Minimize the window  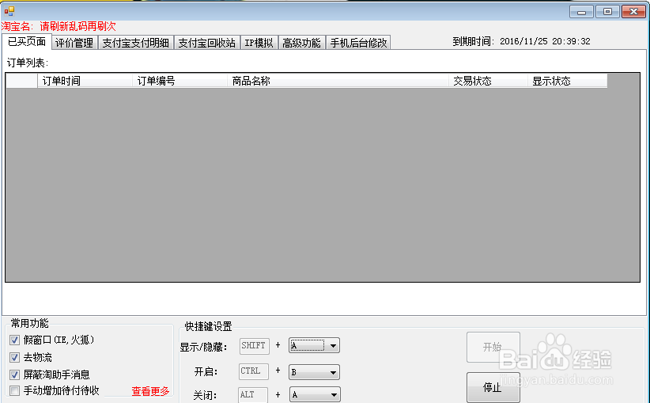coord(582,12)
